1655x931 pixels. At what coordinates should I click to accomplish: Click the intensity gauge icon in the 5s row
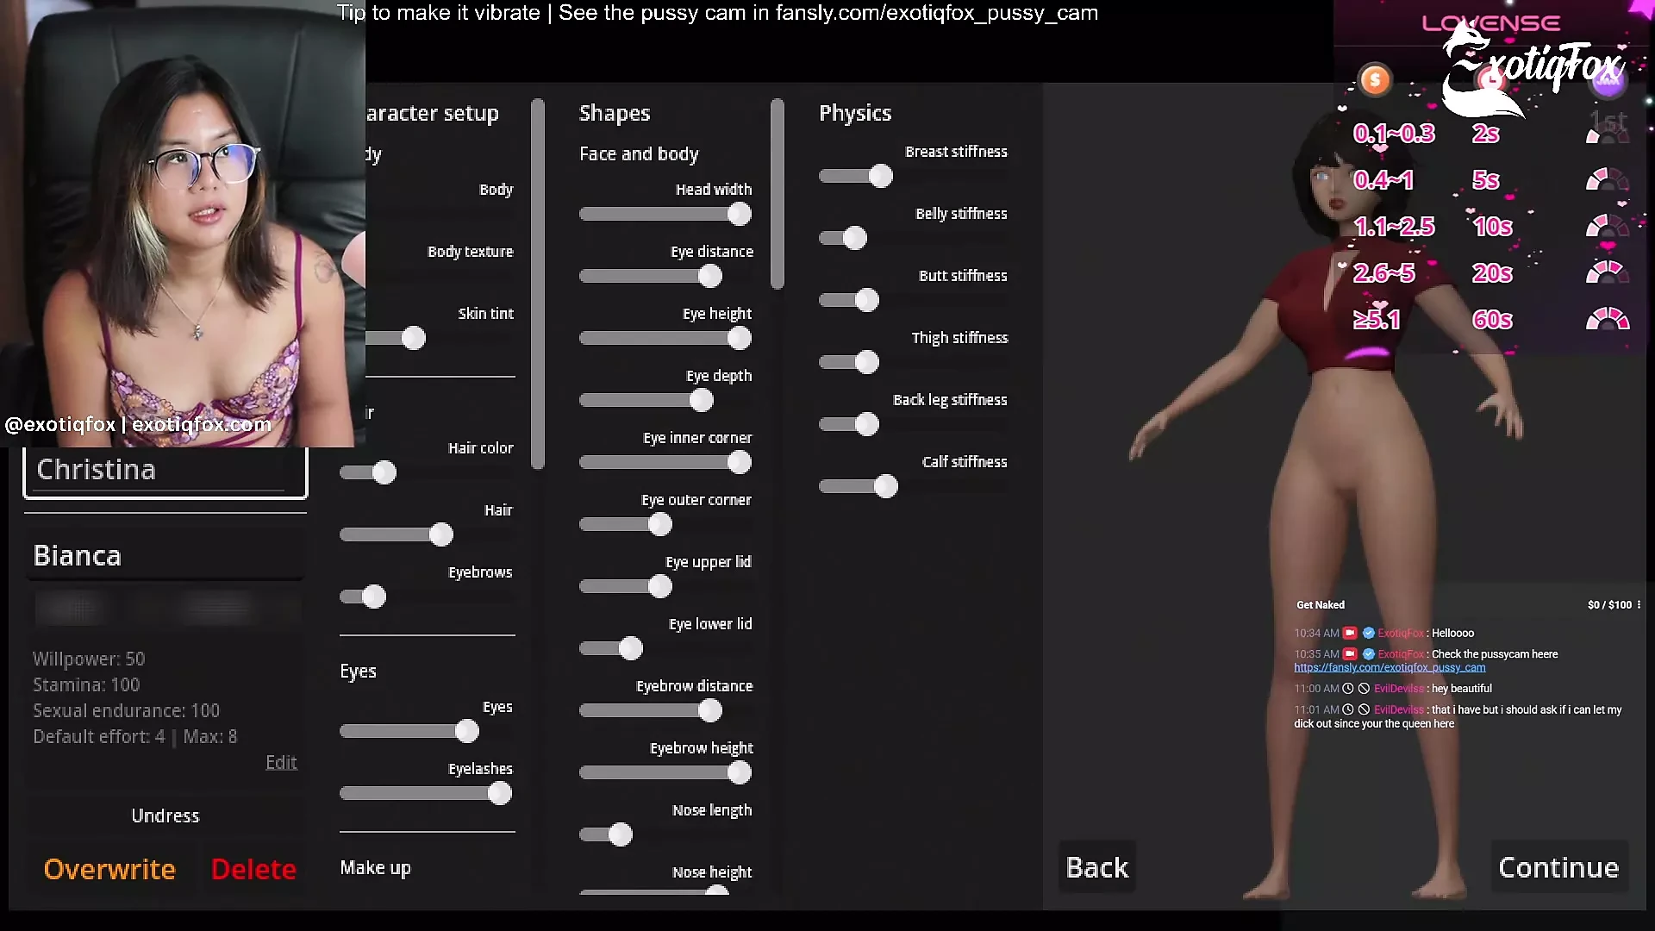point(1608,180)
